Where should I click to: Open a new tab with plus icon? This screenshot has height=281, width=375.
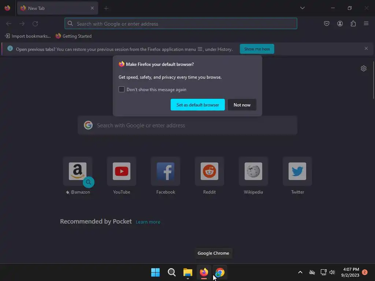click(x=106, y=8)
